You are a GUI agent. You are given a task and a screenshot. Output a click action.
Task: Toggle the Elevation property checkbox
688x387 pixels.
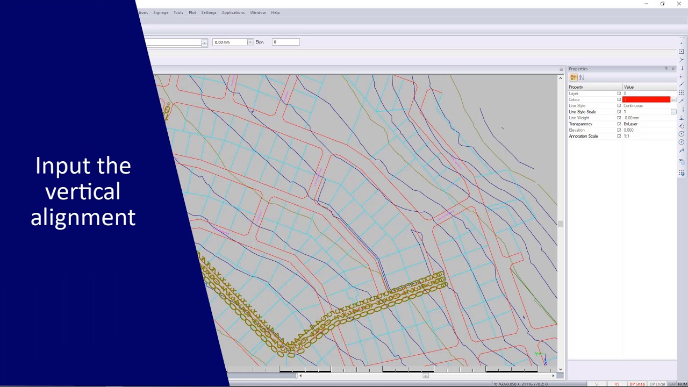point(619,130)
